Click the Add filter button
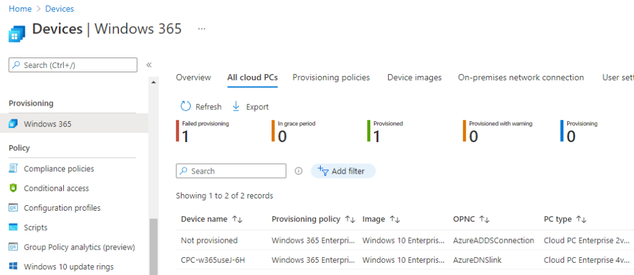The image size is (634, 275). 343,171
